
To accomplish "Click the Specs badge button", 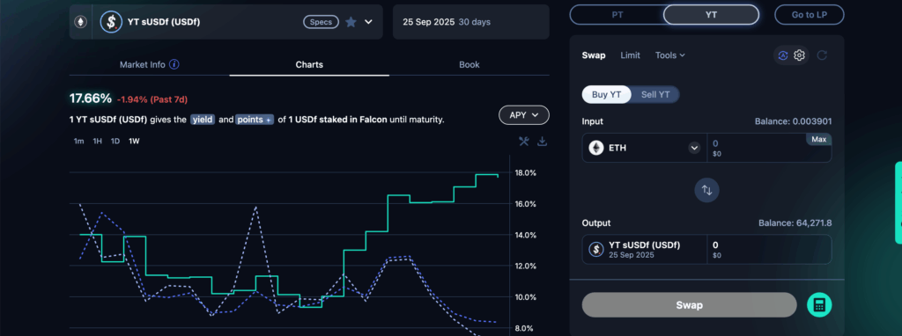I will pos(321,22).
